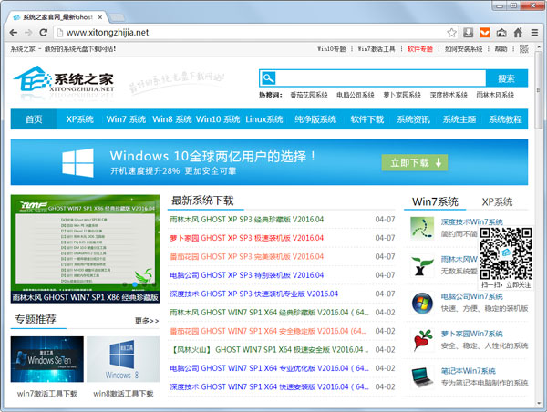The width and height of the screenshot is (547, 412).
Task: Click the Win10专题 top link
Action: tap(332, 49)
